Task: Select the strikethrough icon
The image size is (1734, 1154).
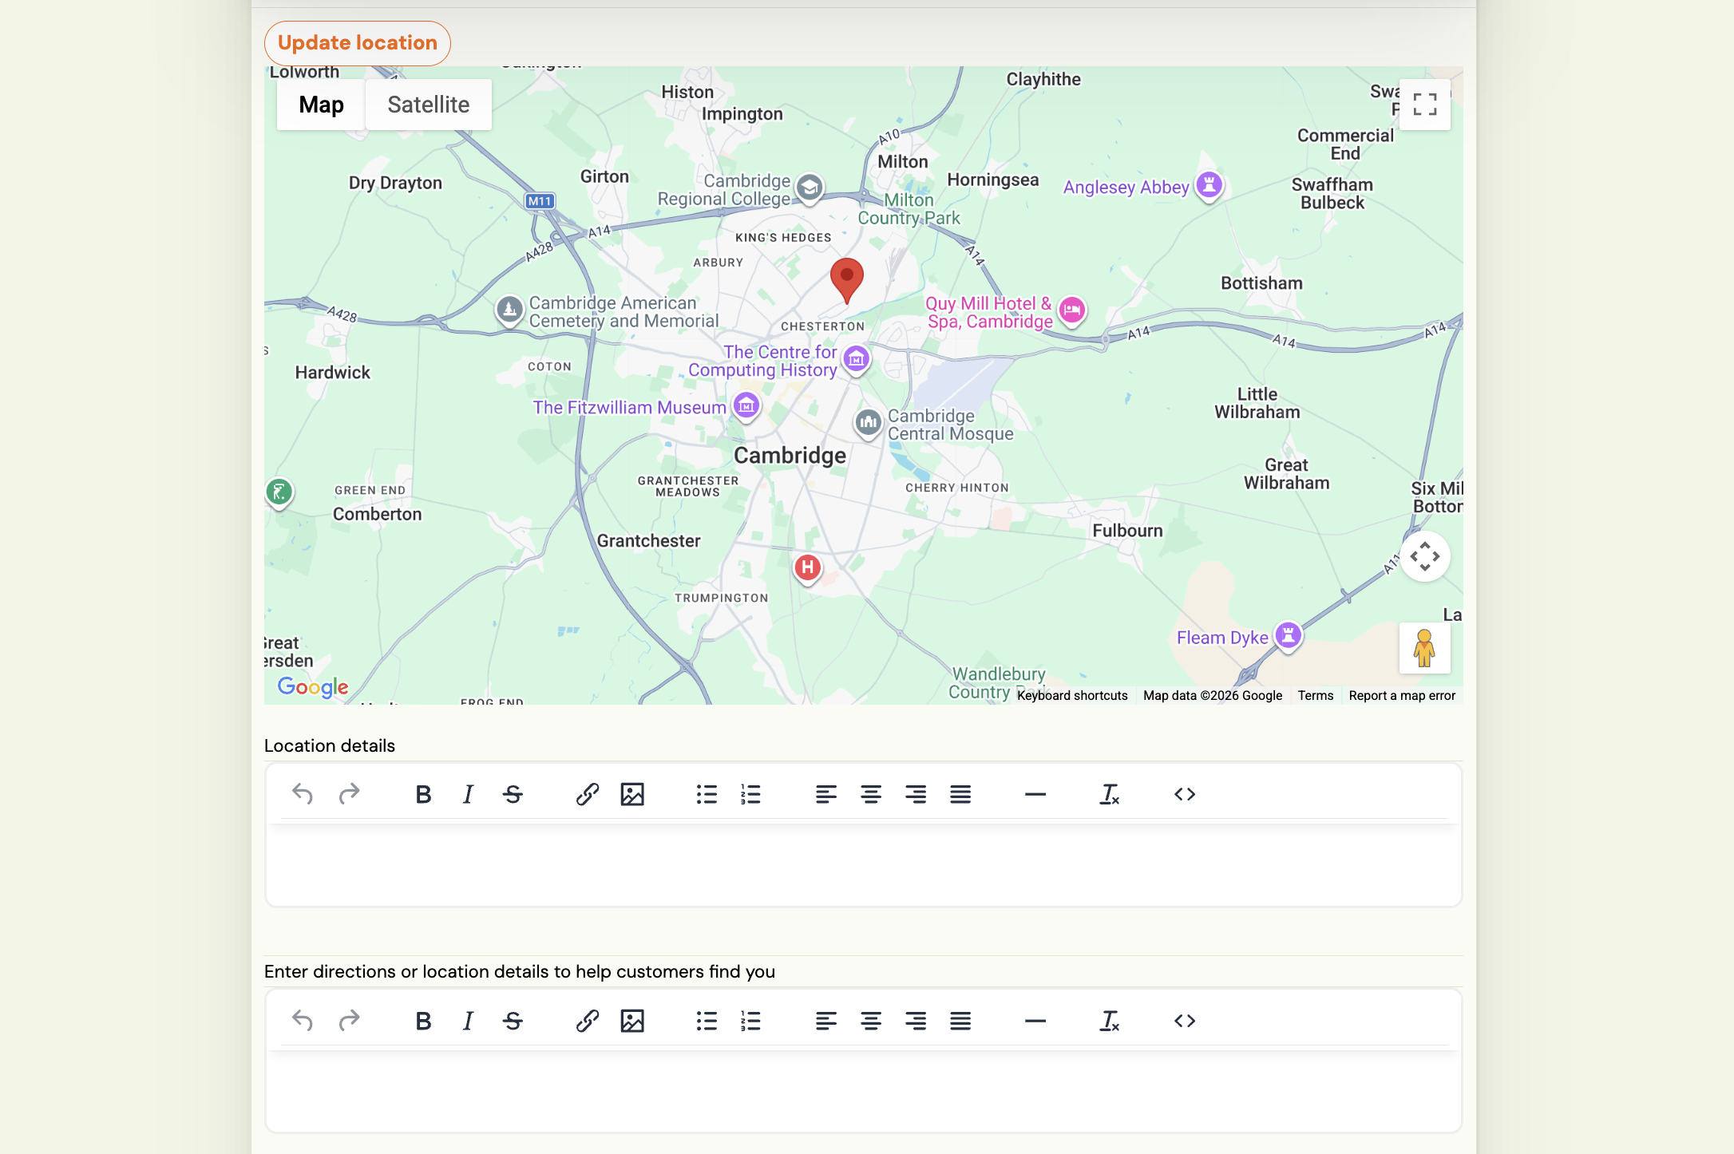Action: [513, 794]
